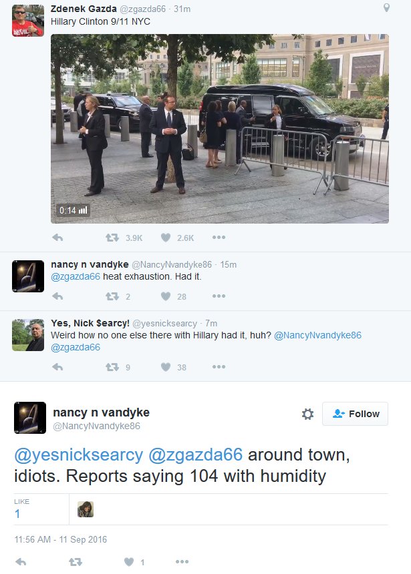This screenshot has height=574, width=411.
Task: Like Zdenek Gazda's video tweet
Action: pos(166,238)
